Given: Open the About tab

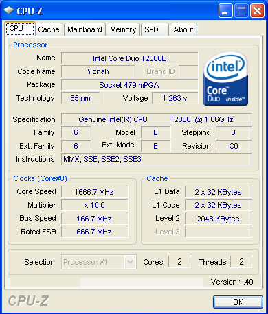Looking at the screenshot, I should pos(183,29).
